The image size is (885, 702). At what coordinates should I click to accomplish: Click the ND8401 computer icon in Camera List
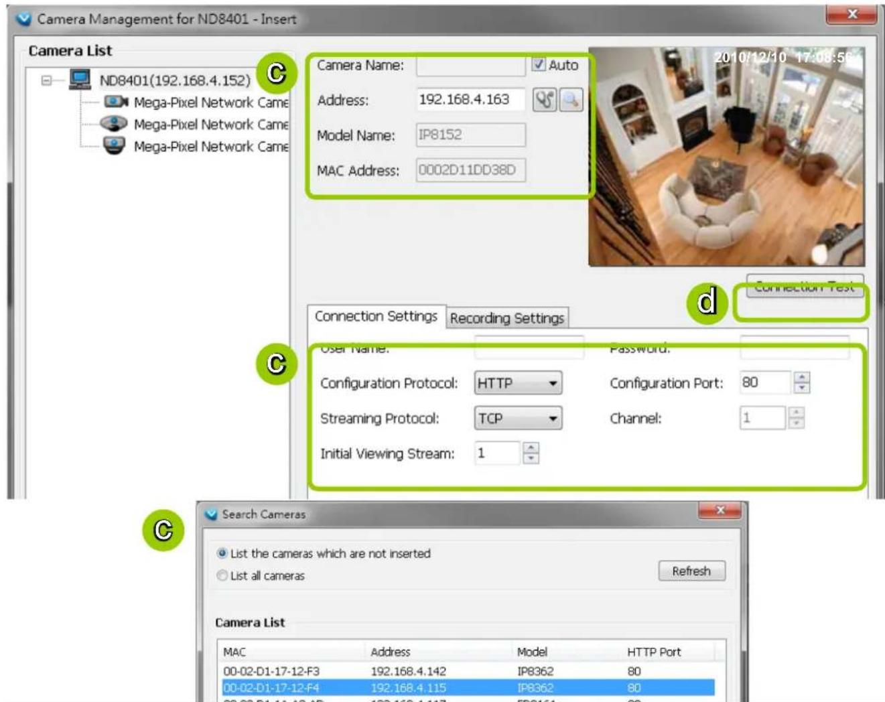coord(80,80)
